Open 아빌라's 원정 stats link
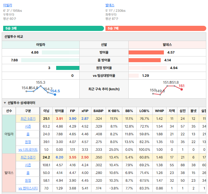This screenshot has height=194, width=208. pos(28,142)
